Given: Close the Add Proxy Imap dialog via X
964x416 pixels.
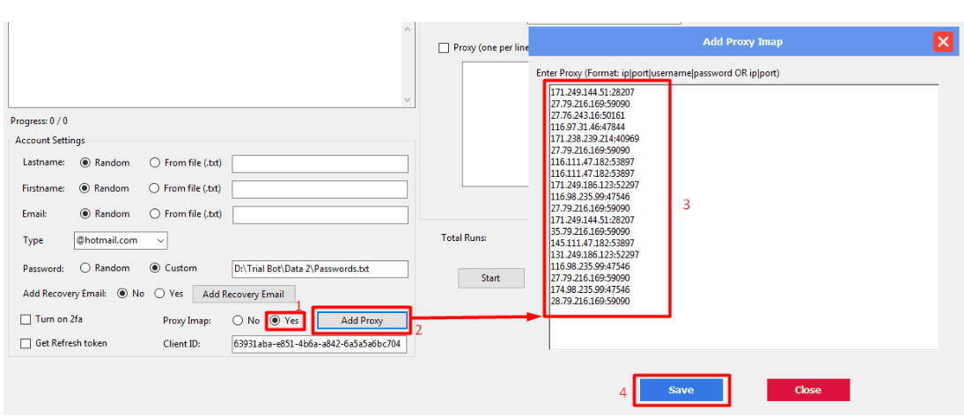Looking at the screenshot, I should tap(943, 41).
